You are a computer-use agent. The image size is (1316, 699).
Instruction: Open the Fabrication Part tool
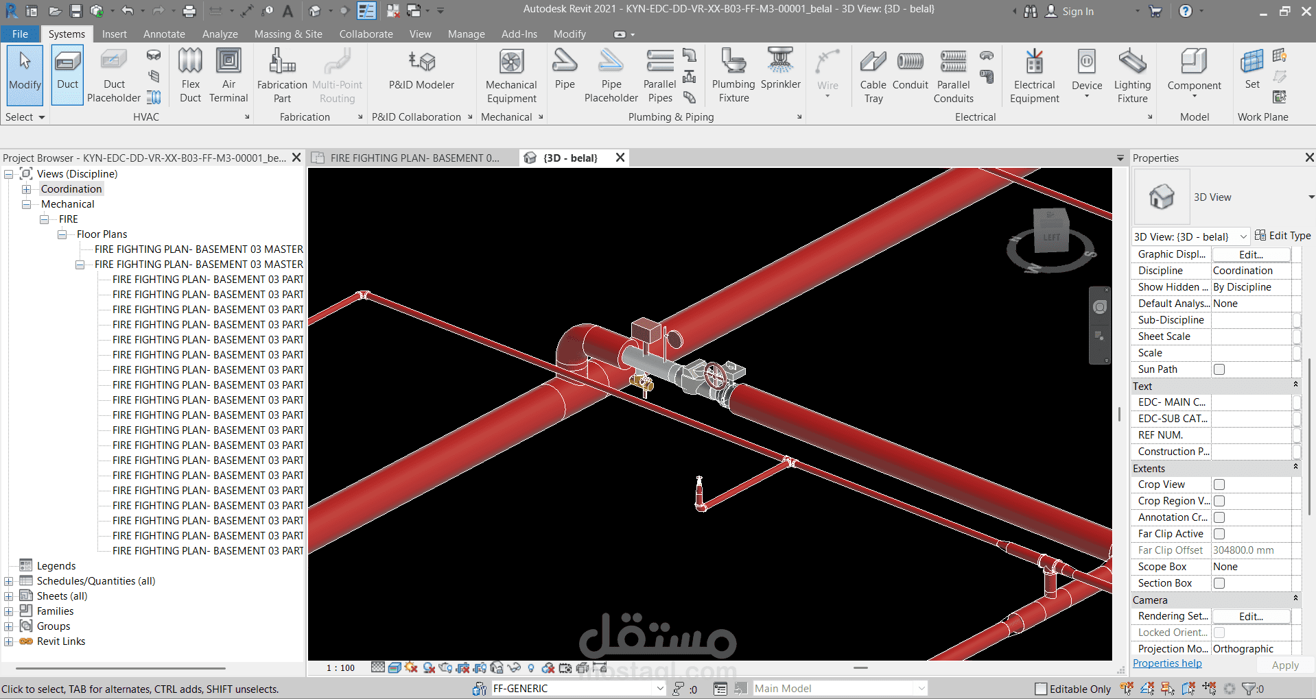[x=282, y=75]
